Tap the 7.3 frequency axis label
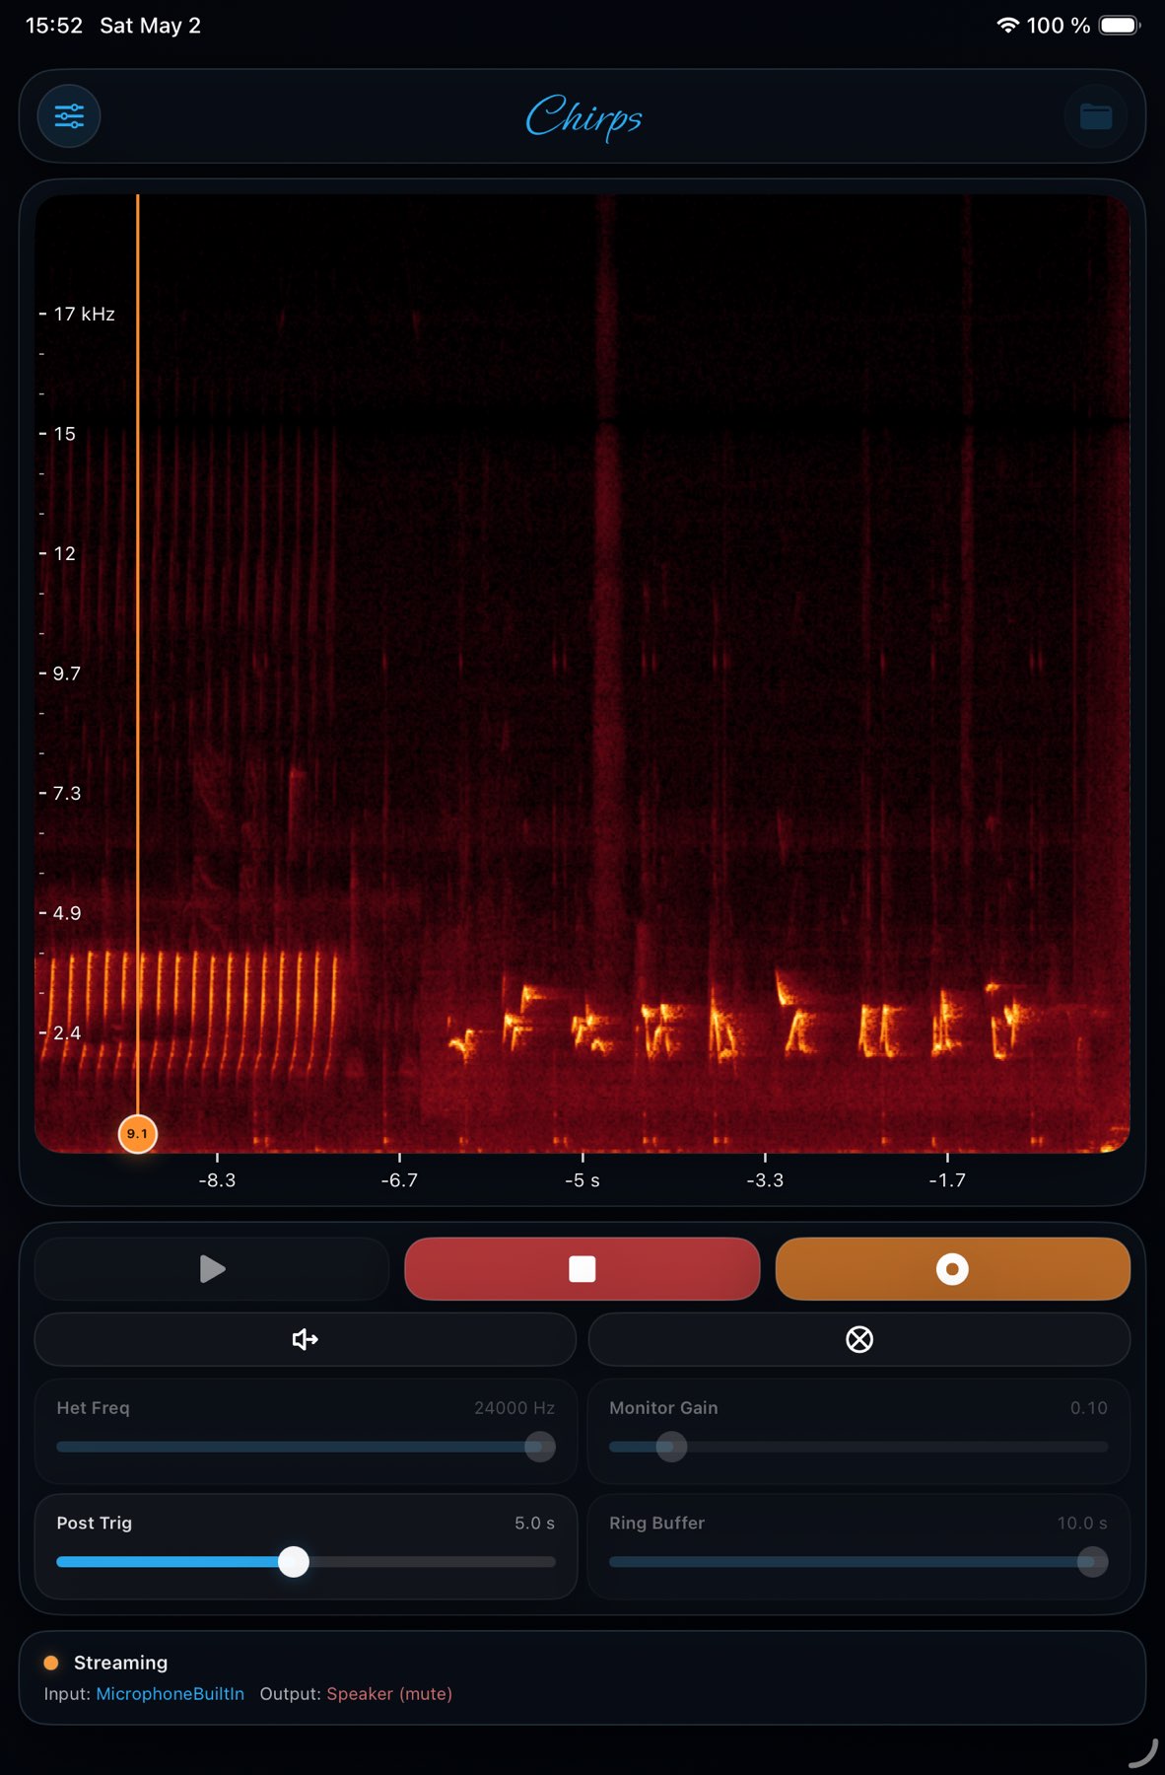Screen dimensions: 1165x1775 pos(66,793)
